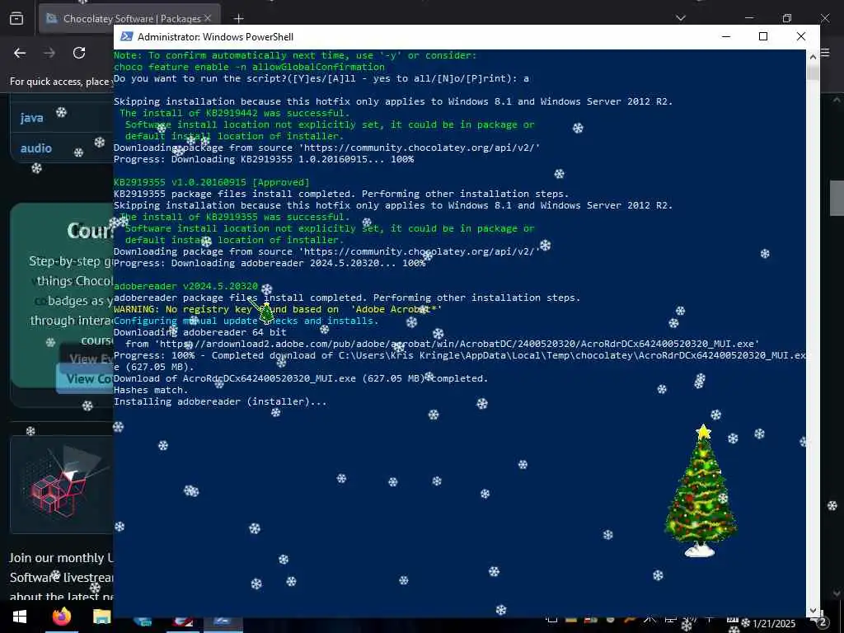
Task: Open the list all tabs dropdown in Firefox
Action: [x=680, y=18]
